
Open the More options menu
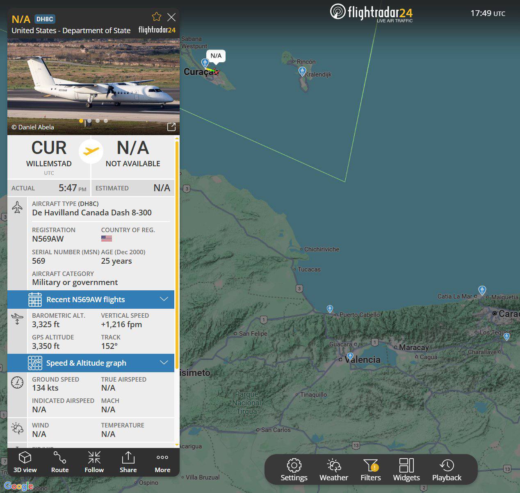(x=162, y=462)
